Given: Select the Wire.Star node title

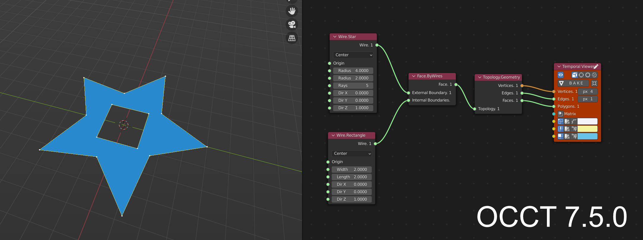Looking at the screenshot, I should [x=347, y=37].
